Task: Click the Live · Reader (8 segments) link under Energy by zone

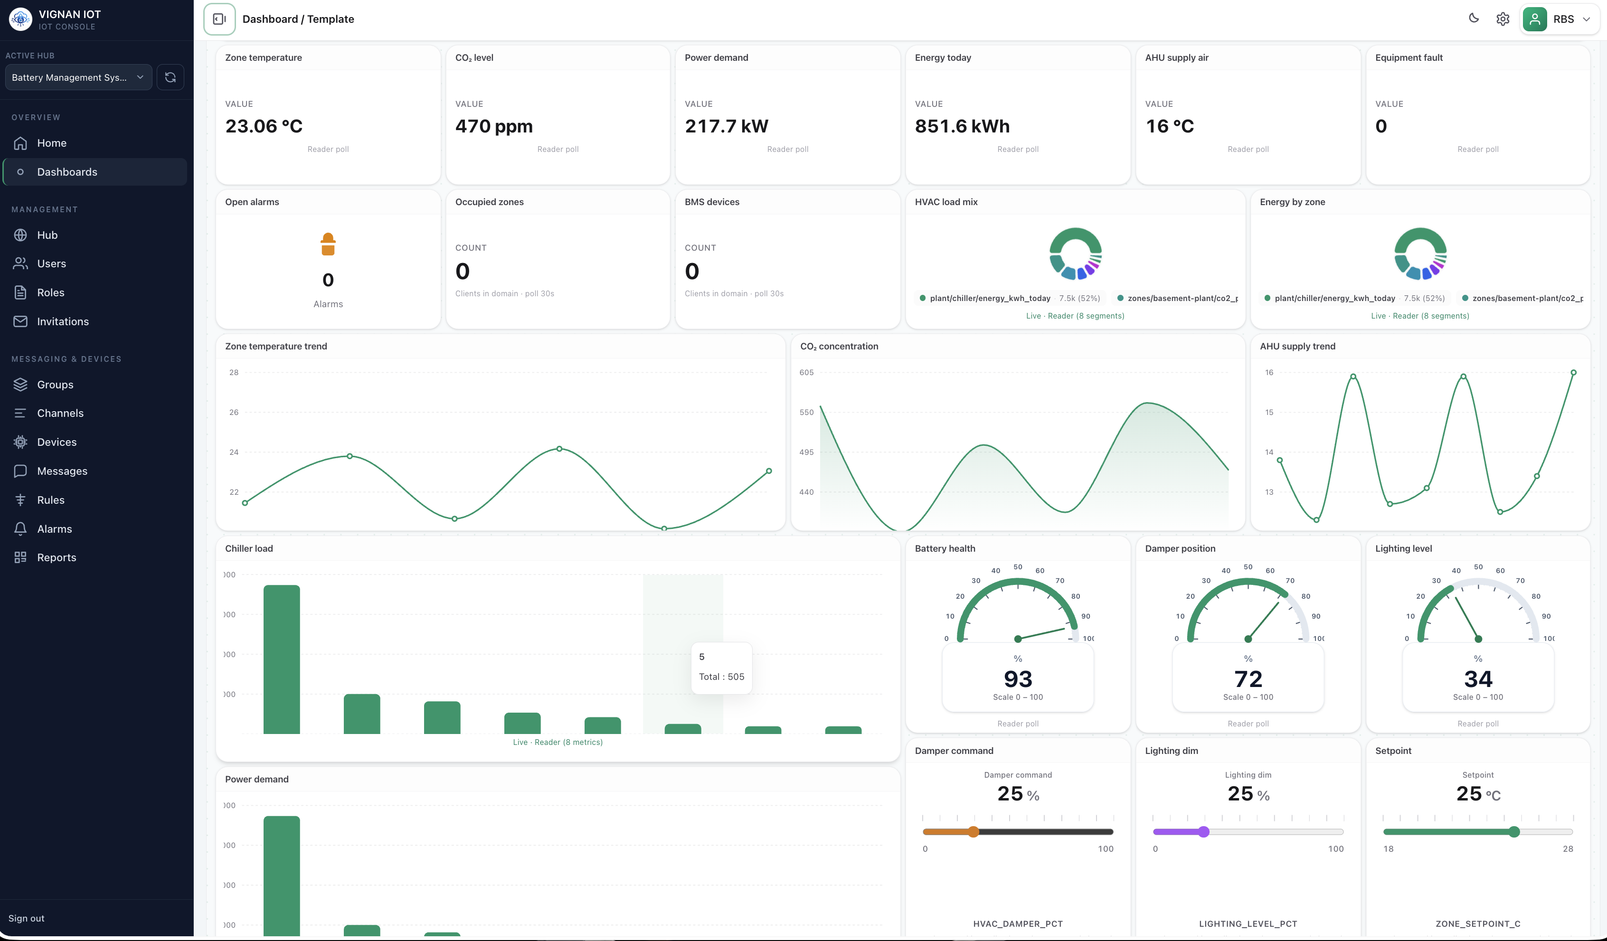Action: (x=1420, y=316)
